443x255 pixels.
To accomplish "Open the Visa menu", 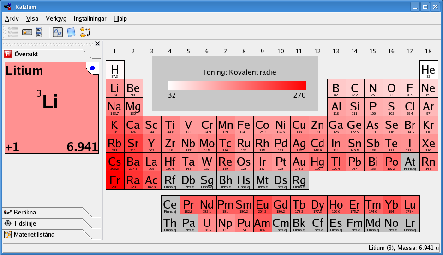I will tap(32, 19).
